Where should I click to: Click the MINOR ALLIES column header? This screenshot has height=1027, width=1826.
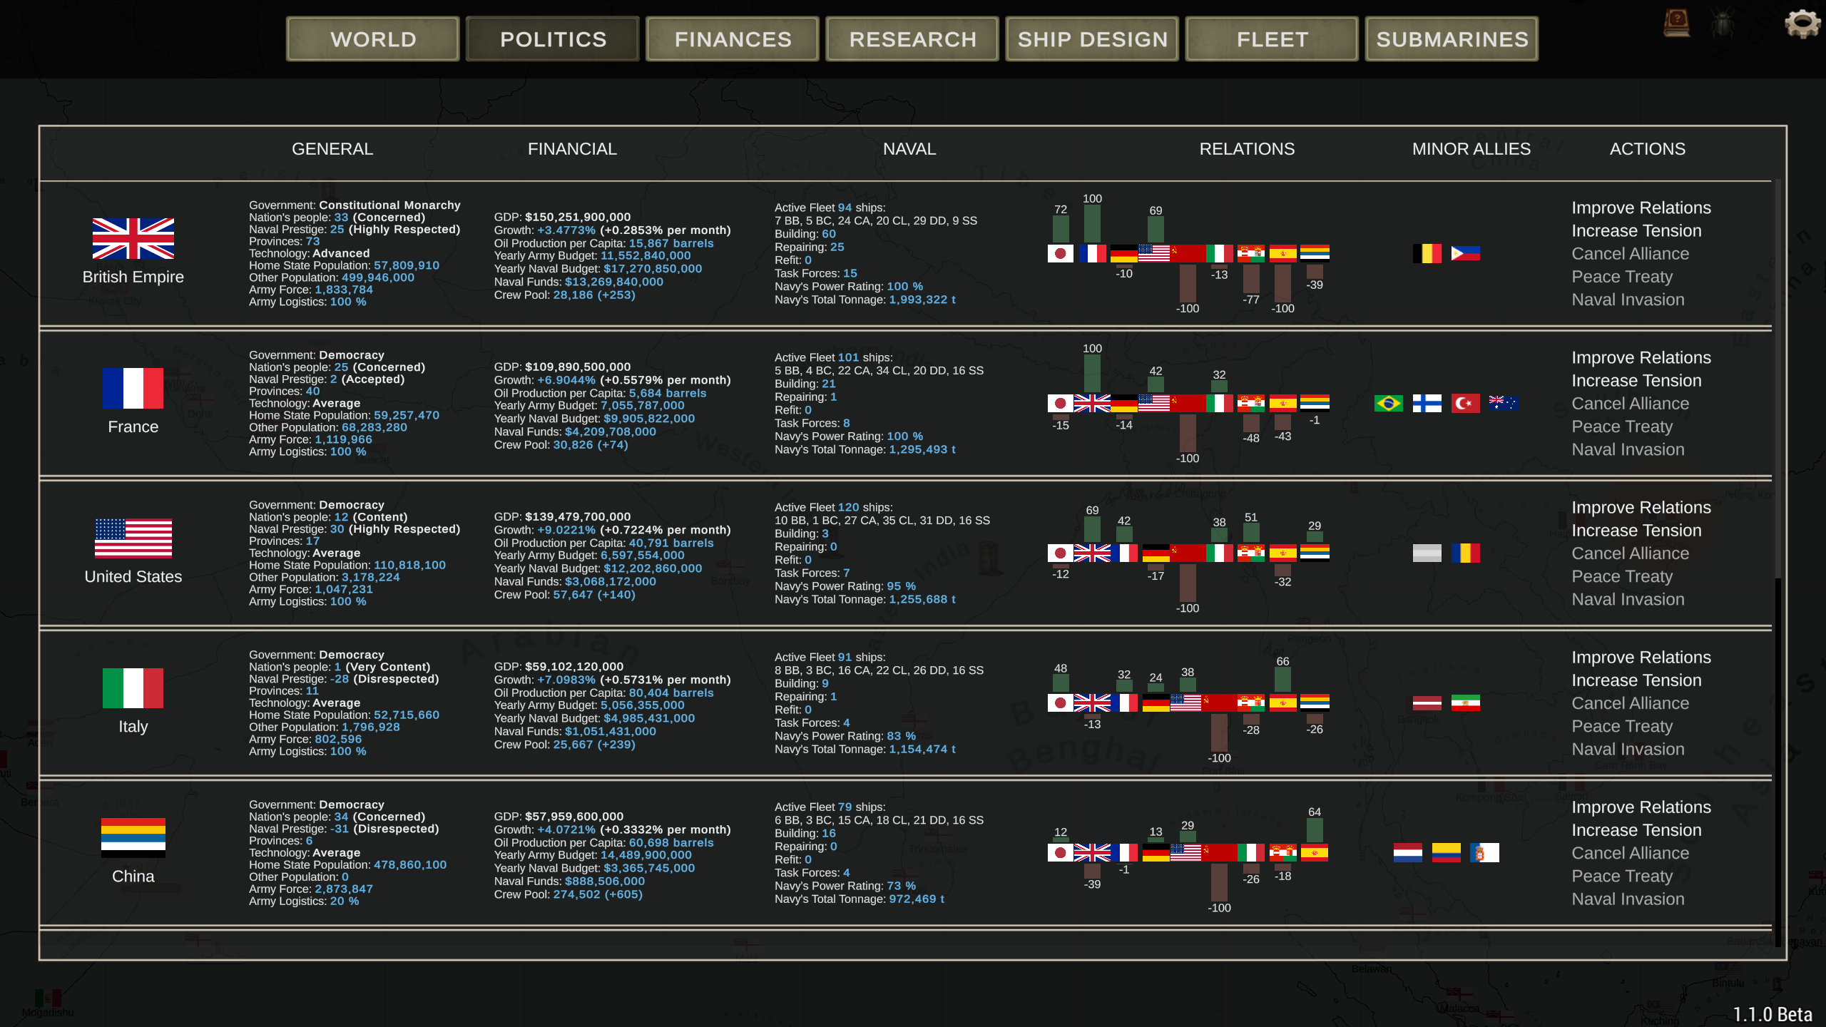point(1471,149)
